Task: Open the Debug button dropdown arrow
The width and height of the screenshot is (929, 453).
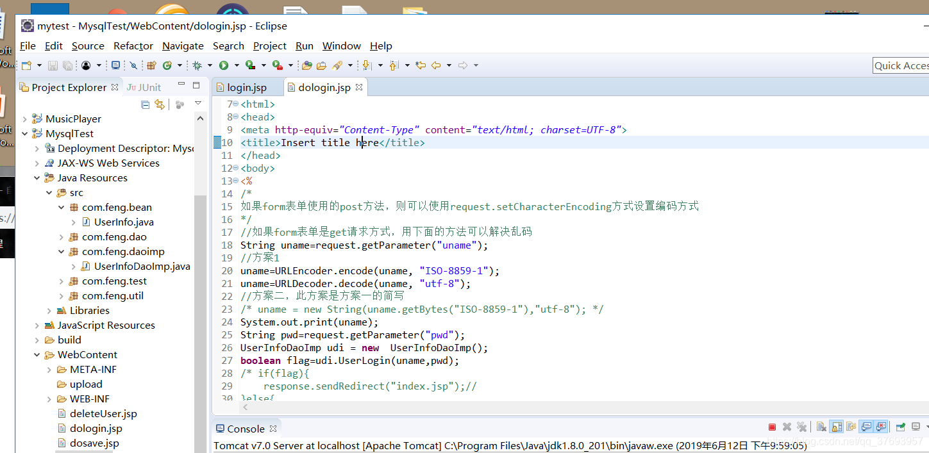Action: (210, 65)
